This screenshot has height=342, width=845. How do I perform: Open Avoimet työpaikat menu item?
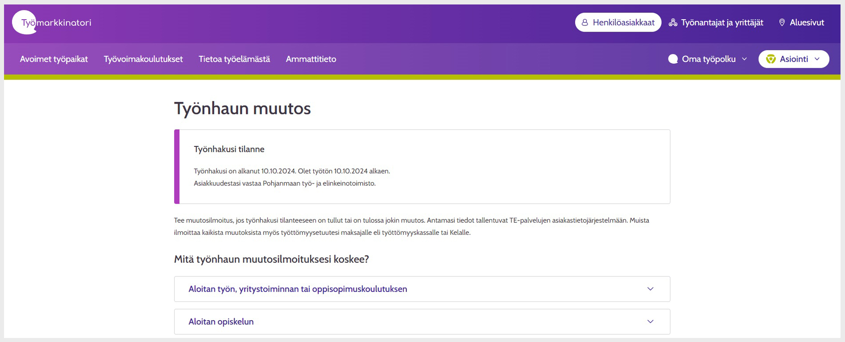point(54,59)
